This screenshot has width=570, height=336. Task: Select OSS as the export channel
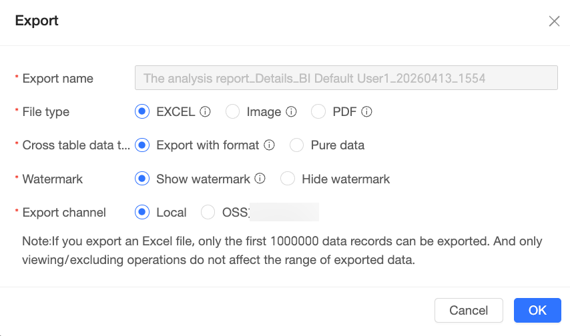[208, 212]
